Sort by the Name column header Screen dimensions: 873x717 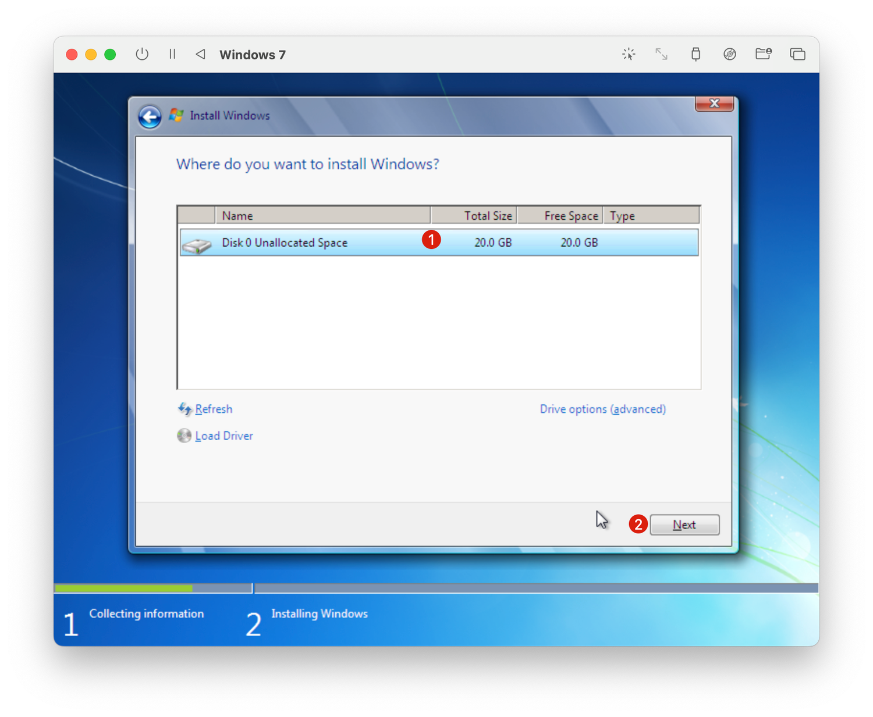(323, 215)
